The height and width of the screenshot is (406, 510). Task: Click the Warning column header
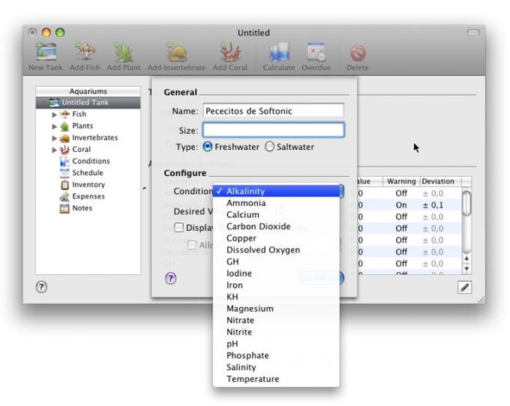[401, 181]
